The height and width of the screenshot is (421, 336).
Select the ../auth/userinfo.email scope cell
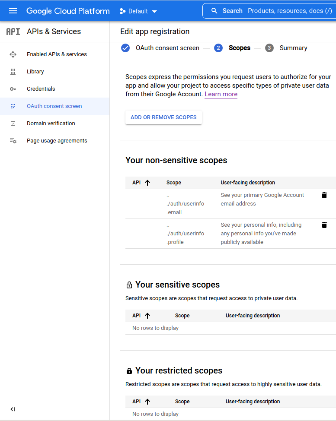coord(185,204)
